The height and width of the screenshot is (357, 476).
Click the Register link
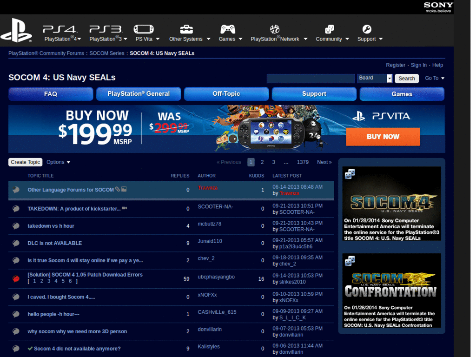click(x=395, y=65)
